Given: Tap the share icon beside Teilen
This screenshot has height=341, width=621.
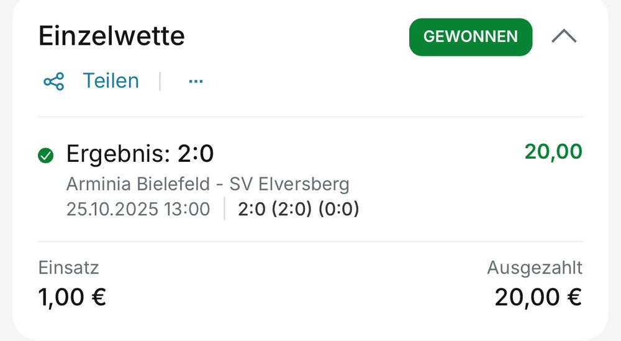Looking at the screenshot, I should 54,81.
